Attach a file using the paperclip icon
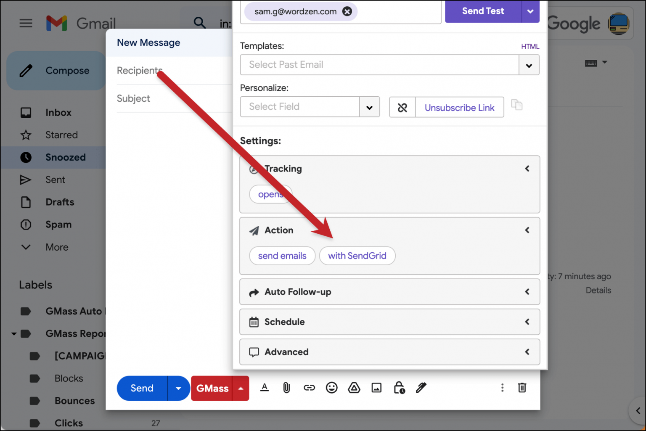The height and width of the screenshot is (431, 646). (287, 388)
